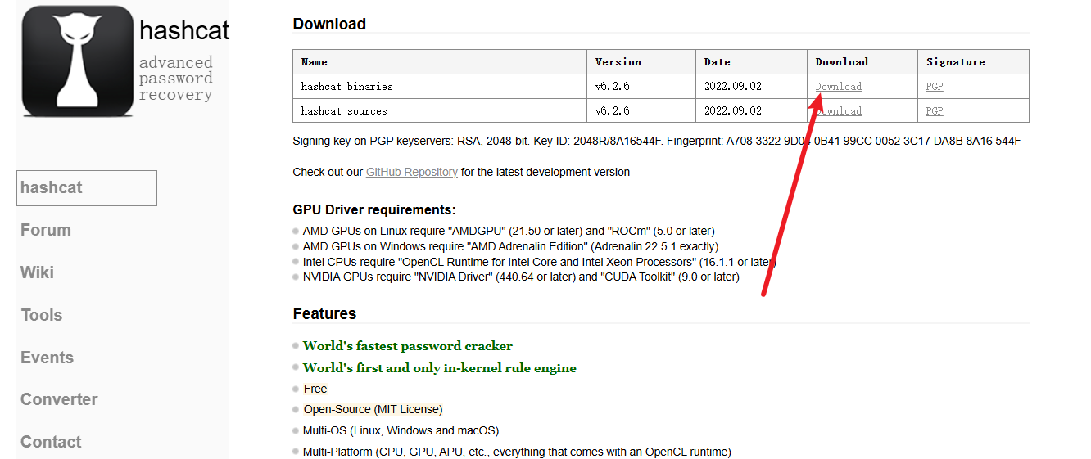
Task: Open the Converter page
Action: (59, 399)
